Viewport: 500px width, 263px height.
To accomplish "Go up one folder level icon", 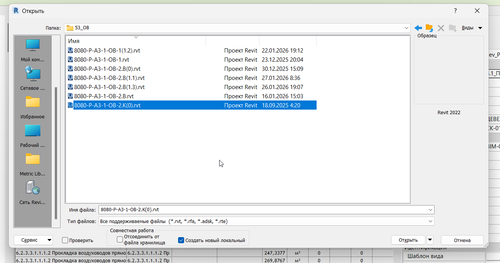I will [x=429, y=28].
